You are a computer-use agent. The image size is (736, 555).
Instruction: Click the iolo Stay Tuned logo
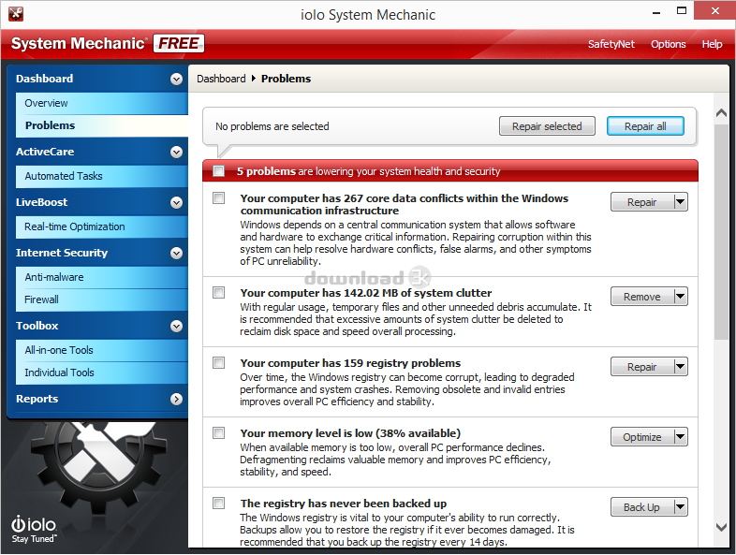coord(34,529)
